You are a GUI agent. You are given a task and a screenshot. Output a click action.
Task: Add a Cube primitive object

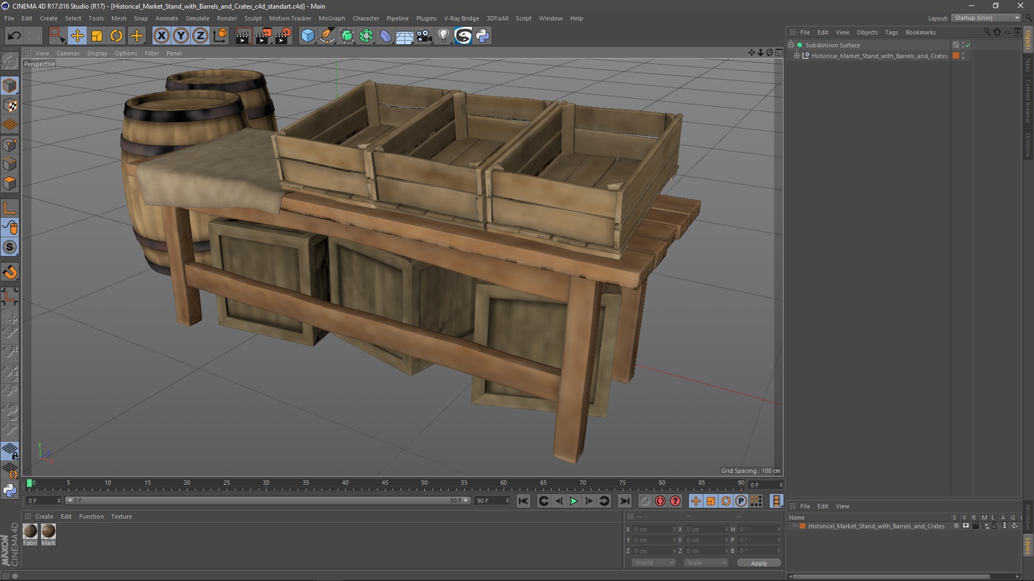pyautogui.click(x=308, y=36)
